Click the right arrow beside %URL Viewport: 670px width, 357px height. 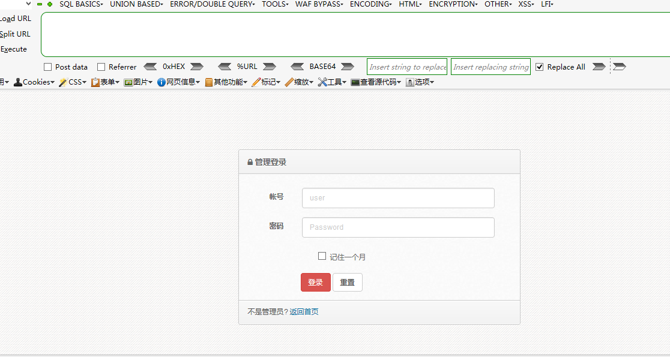(x=269, y=67)
